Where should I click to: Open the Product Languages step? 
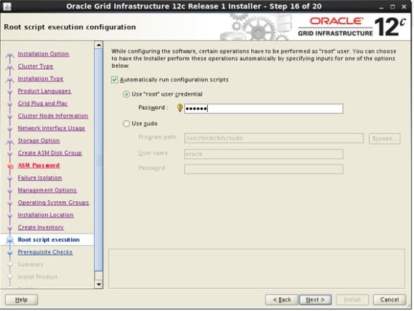tap(44, 91)
